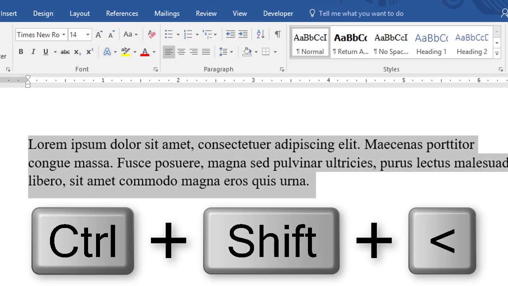Screen dimensions: 508x286
Task: Decrease font size with Shrink Font icon
Action: coord(112,35)
